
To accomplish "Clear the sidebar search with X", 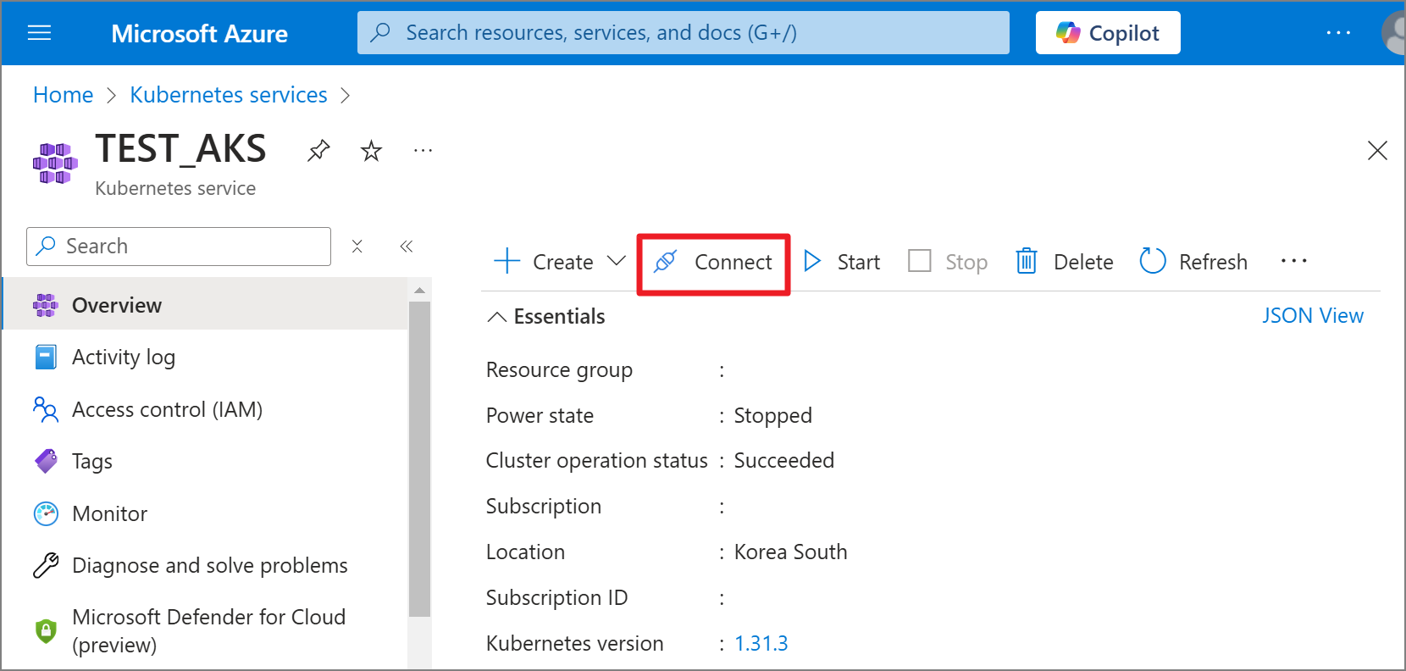I will (357, 247).
